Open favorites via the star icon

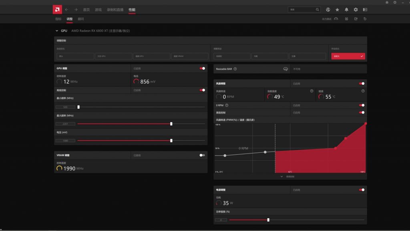click(337, 10)
